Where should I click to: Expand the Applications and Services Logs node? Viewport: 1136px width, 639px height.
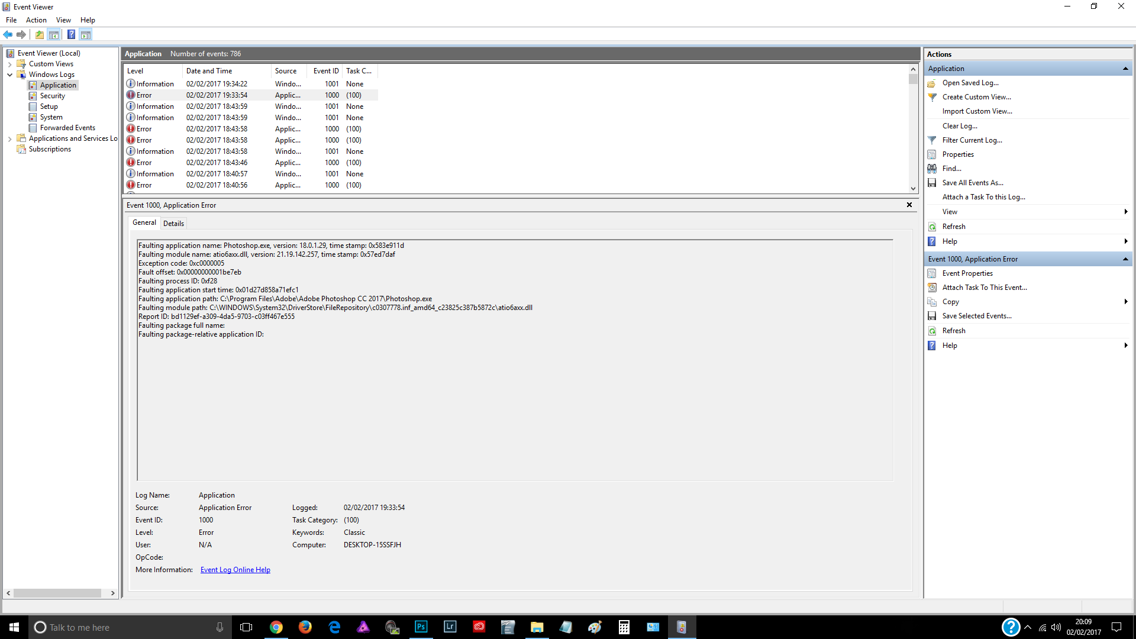click(10, 138)
